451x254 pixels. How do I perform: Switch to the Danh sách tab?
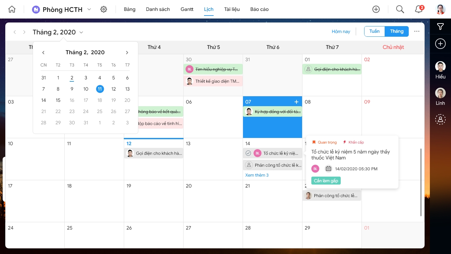(158, 9)
